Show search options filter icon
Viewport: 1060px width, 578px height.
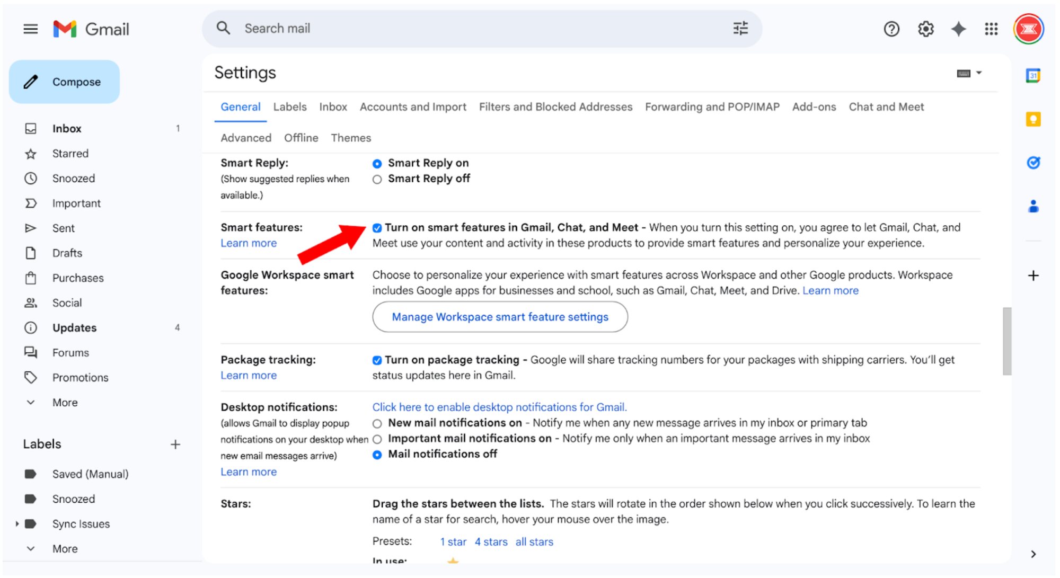coord(740,29)
